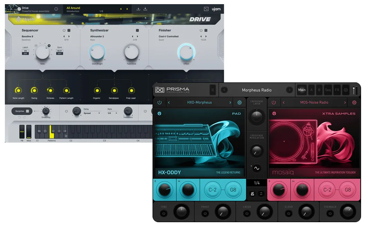
Task: Click the ×3 pattern key
Action: click(x=59, y=131)
